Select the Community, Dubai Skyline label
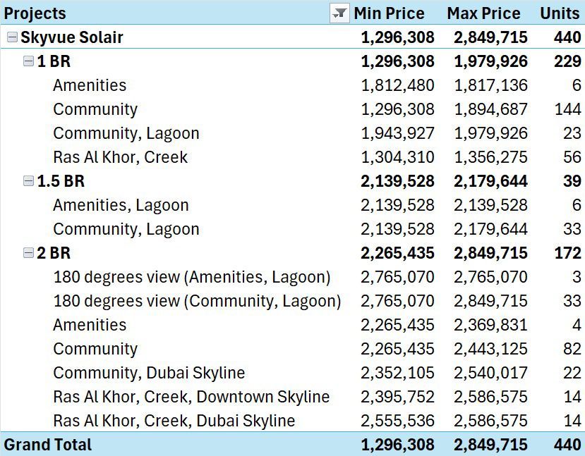The image size is (585, 456). pyautogui.click(x=149, y=373)
